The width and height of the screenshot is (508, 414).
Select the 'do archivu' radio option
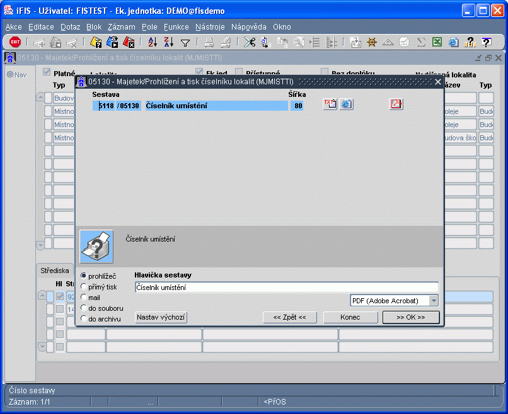[x=84, y=318]
